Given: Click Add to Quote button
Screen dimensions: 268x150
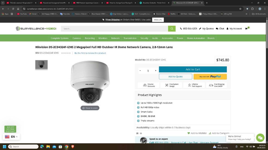Looking at the screenshot, I should point(176,77).
